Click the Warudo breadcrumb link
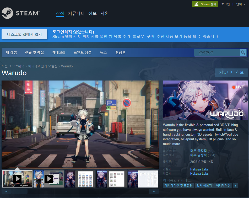 point(67,66)
